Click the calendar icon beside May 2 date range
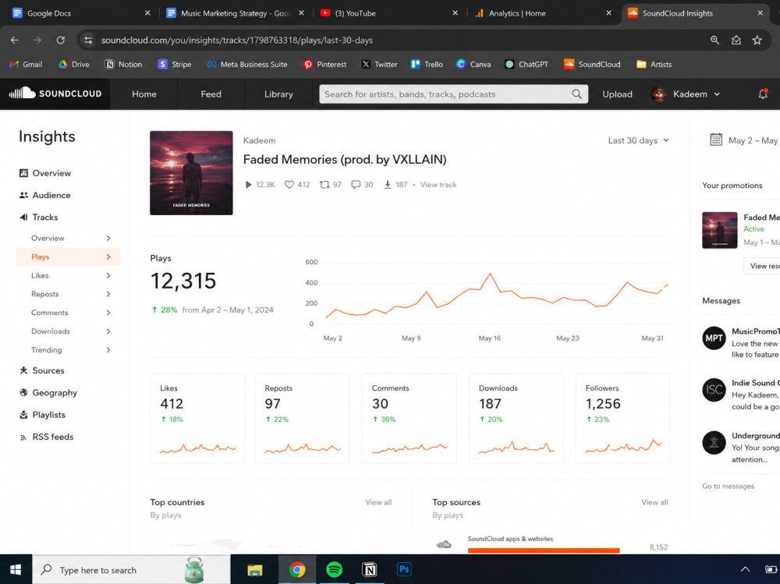This screenshot has height=584, width=780. [716, 140]
